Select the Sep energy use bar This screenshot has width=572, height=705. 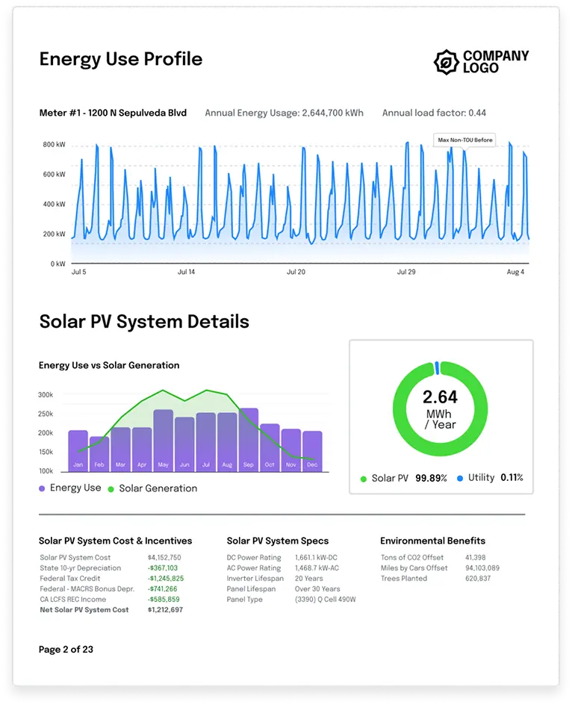coord(249,439)
